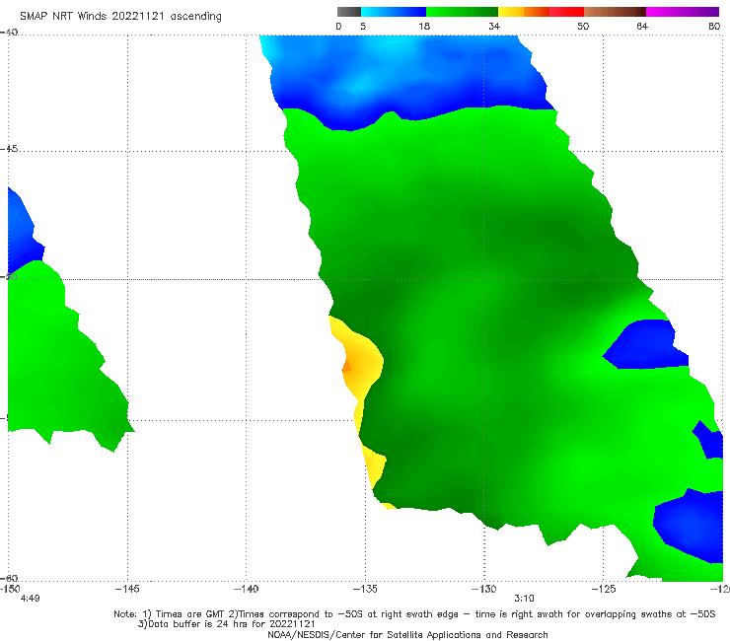This screenshot has width=730, height=641.
Task: Click the swath time label '3:10'
Action: (x=524, y=599)
